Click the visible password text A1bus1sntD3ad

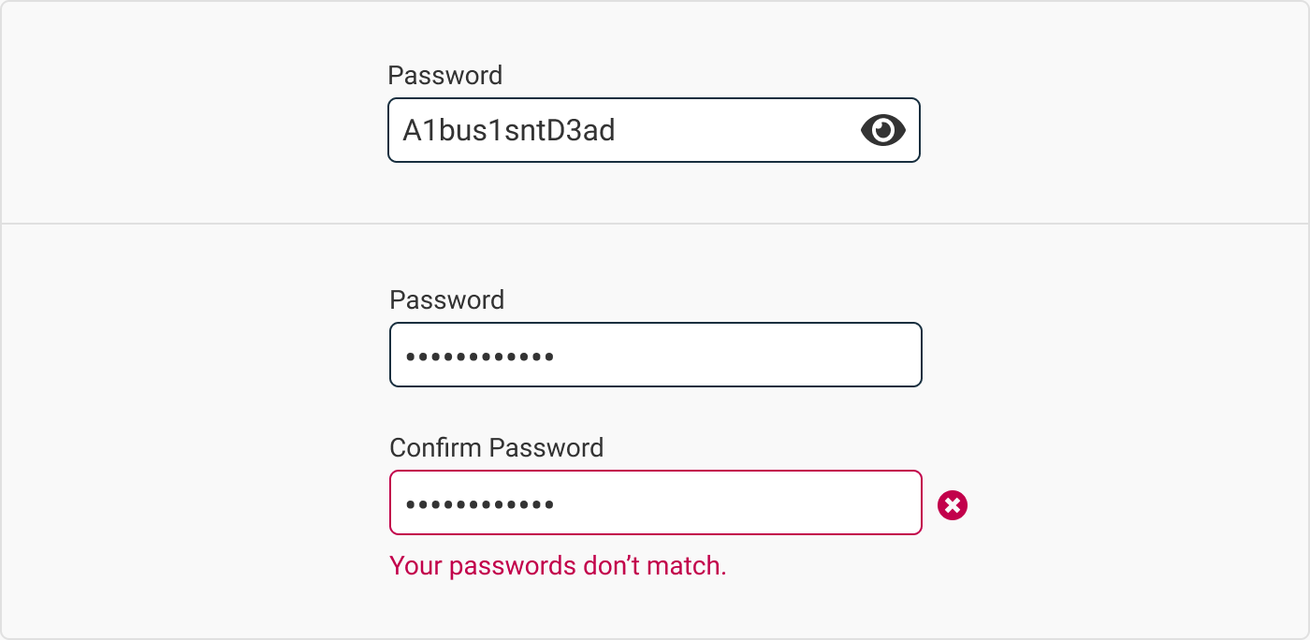pos(509,130)
